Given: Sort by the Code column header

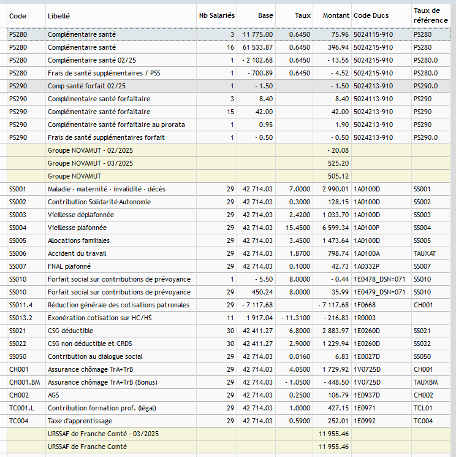Looking at the screenshot, I should 26,16.
